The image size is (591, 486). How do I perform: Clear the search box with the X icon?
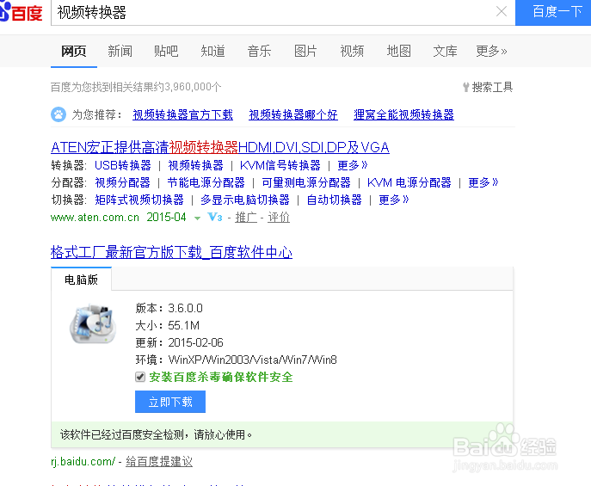[x=502, y=12]
